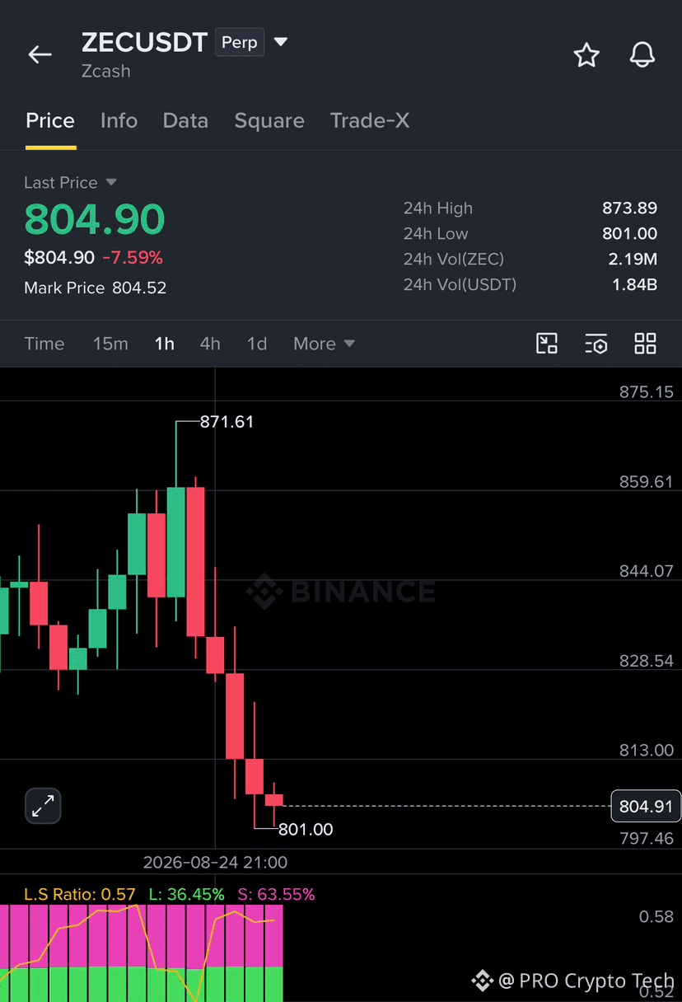Tap the -7.59% change figure

pos(133,258)
